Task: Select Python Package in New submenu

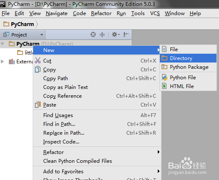Action: tap(188, 67)
